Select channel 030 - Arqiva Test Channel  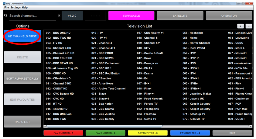coord(108,89)
